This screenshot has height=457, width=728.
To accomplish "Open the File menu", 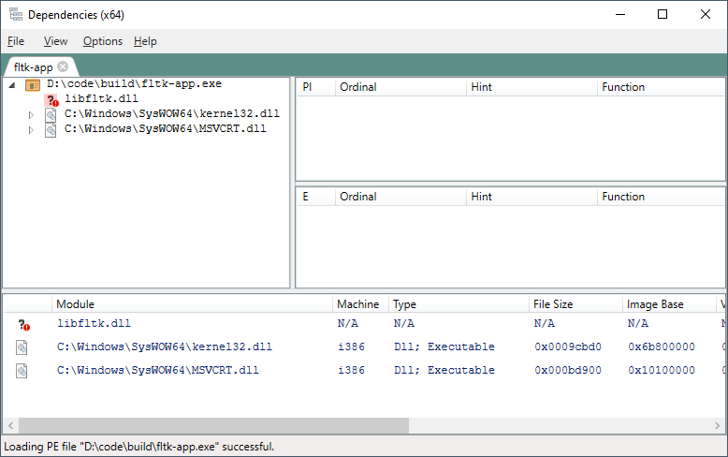I will click(x=16, y=41).
